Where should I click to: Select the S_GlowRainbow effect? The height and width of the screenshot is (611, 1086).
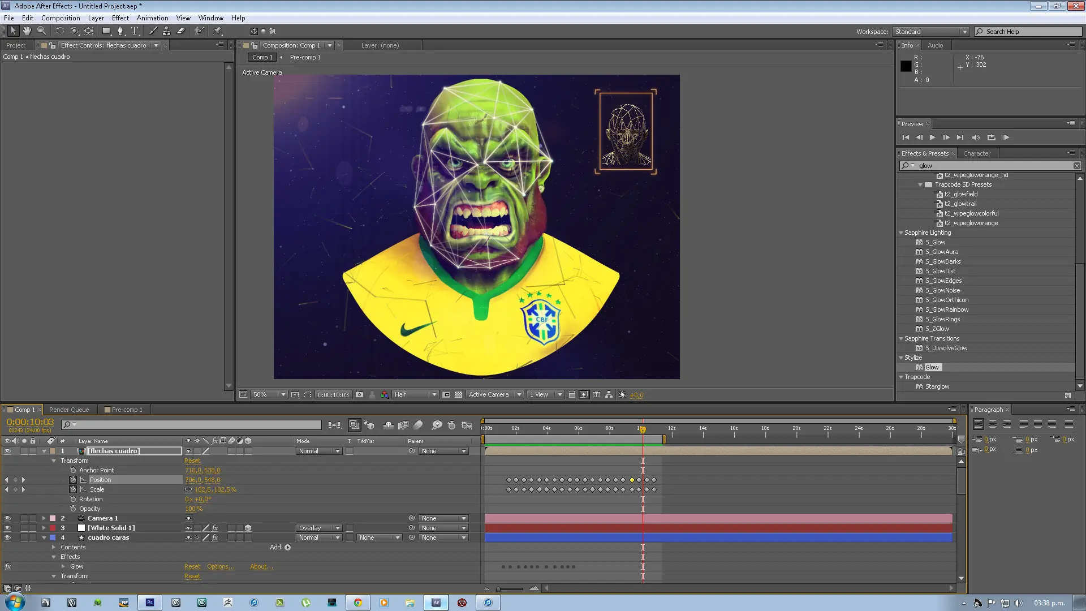[x=946, y=309]
